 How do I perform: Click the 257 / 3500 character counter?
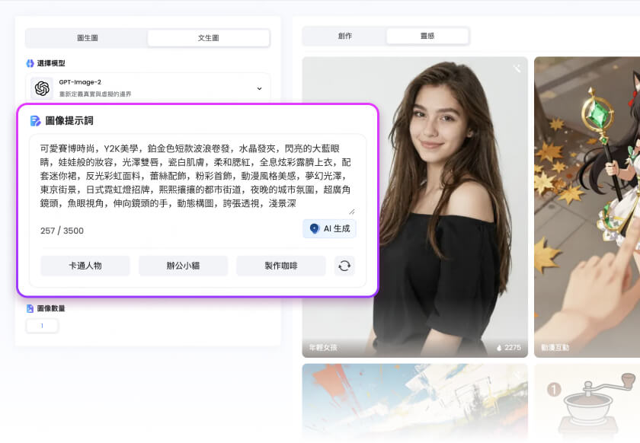click(62, 231)
